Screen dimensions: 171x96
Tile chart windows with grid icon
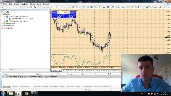(x=91, y=7)
